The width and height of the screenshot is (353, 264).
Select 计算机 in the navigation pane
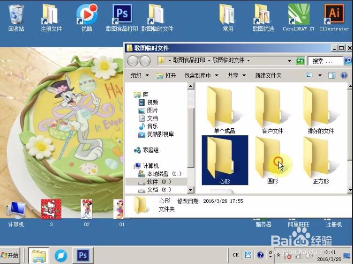pyautogui.click(x=146, y=166)
